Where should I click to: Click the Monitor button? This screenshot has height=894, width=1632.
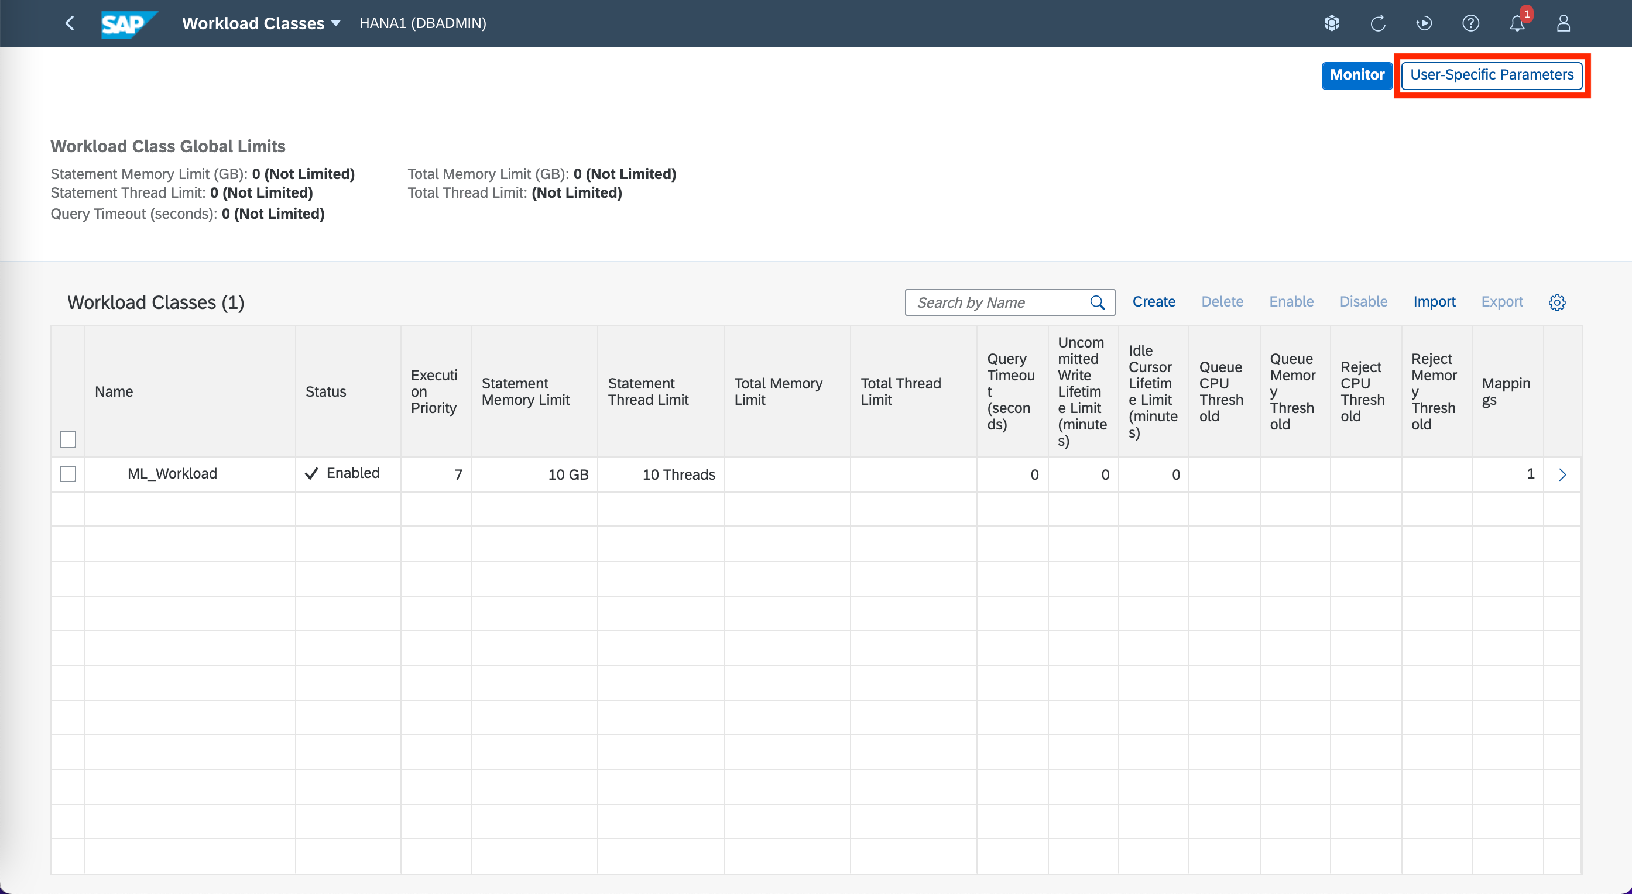(1356, 75)
